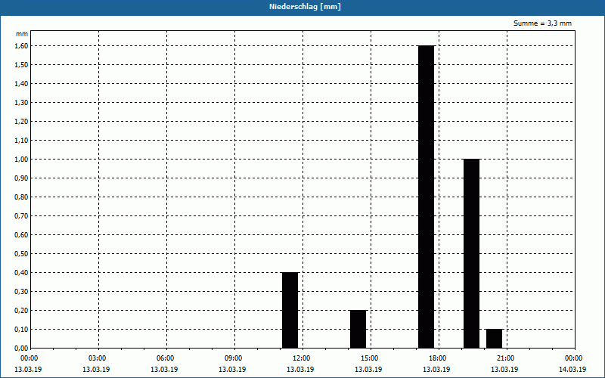
Task: Click the 'mm' unit label on y-axis
Action: click(22, 34)
